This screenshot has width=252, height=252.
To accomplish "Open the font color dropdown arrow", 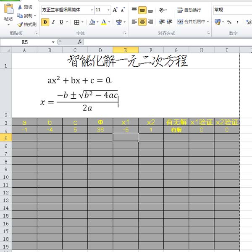I will click(x=109, y=22).
